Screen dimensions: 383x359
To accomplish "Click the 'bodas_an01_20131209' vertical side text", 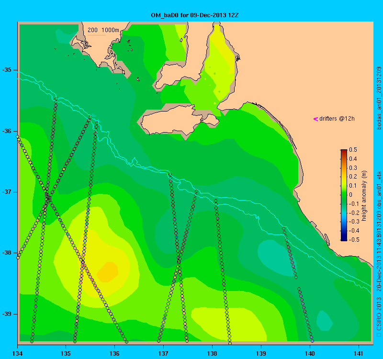I will point(379,98).
